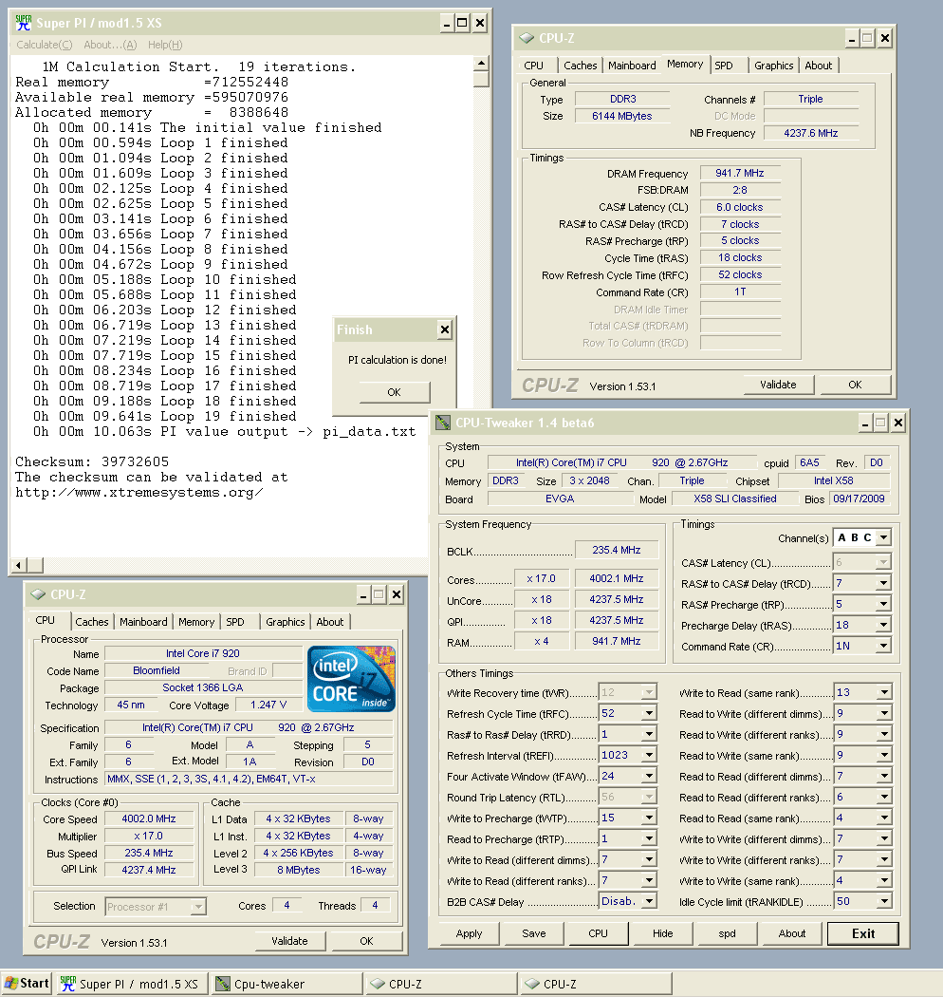943x997 pixels.
Task: Click title icon of CPU-Z Memory timings window
Action: pos(527,38)
